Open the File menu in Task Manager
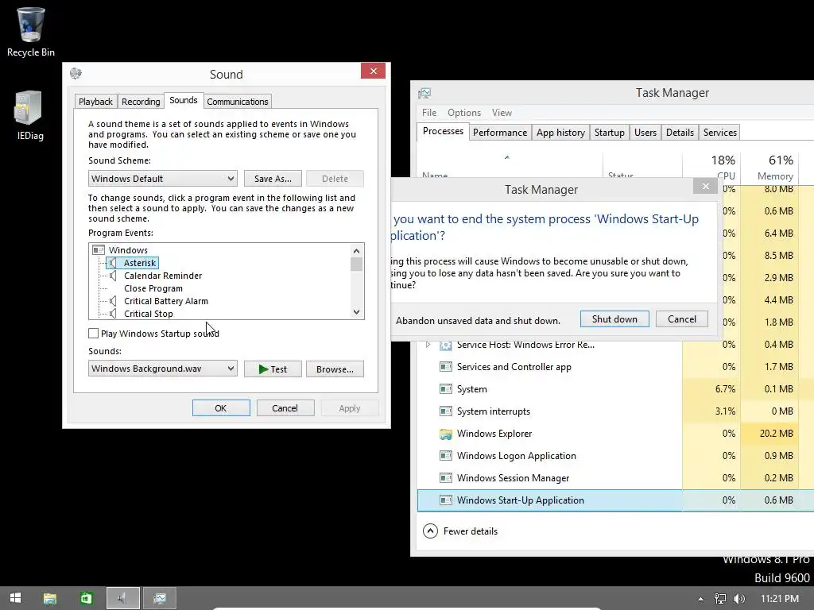The width and height of the screenshot is (814, 610). click(x=429, y=113)
